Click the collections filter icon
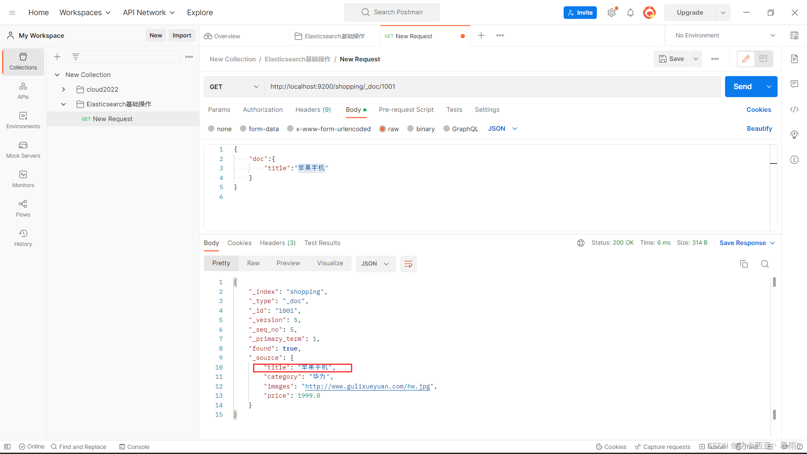 [76, 57]
